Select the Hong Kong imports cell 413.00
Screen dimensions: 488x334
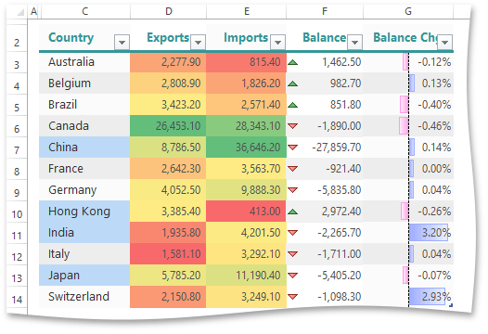point(246,212)
